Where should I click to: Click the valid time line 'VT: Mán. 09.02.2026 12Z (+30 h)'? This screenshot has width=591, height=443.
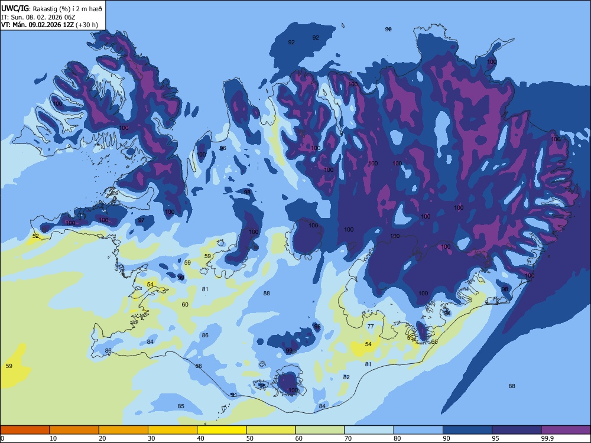[50, 25]
